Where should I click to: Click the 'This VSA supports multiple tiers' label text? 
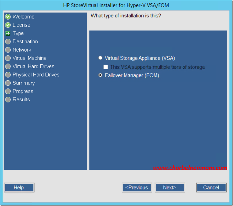(157, 67)
